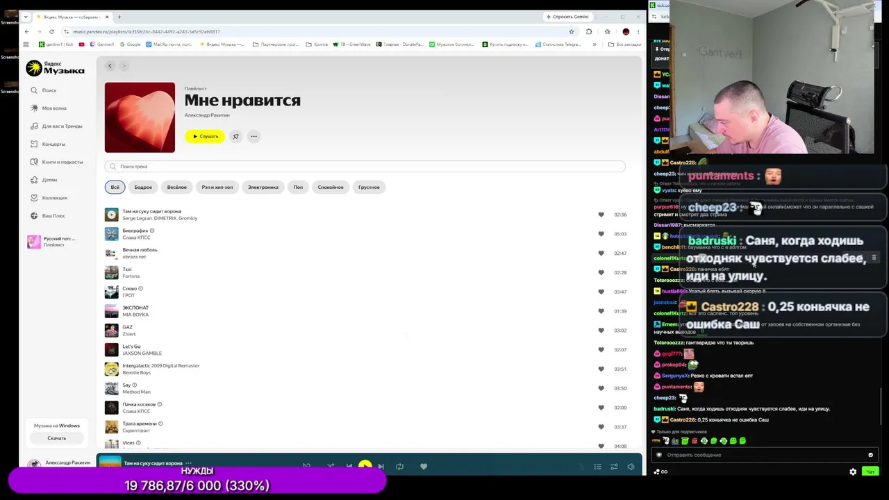Click the Поиск трека search field

click(x=365, y=167)
